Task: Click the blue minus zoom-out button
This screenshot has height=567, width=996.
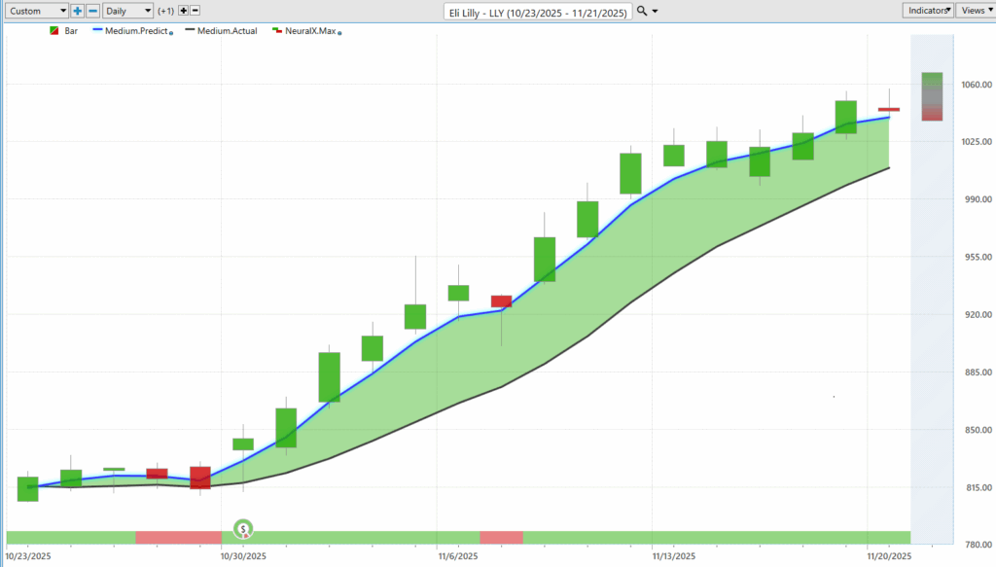Action: 92,11
